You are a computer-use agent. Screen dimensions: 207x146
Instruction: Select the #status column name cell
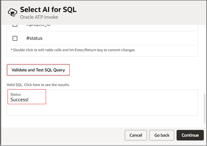tap(34, 38)
